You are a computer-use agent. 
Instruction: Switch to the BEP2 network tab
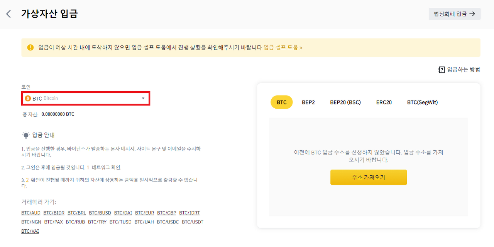pyautogui.click(x=308, y=102)
